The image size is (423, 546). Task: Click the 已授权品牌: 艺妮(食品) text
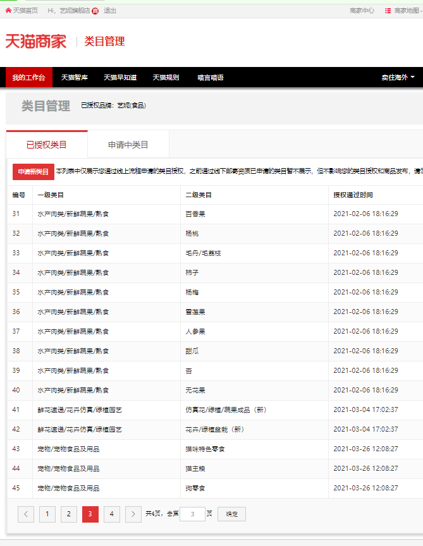point(114,106)
